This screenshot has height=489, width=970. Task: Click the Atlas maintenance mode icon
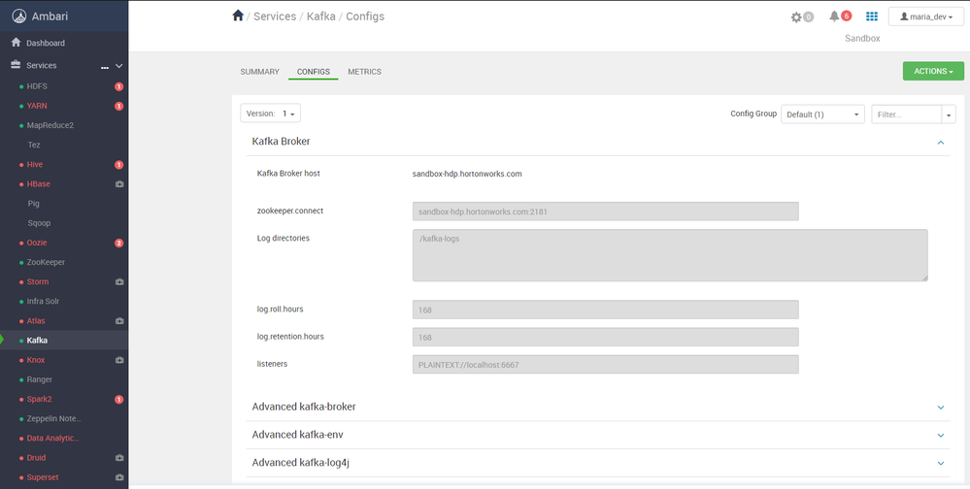[x=119, y=321]
